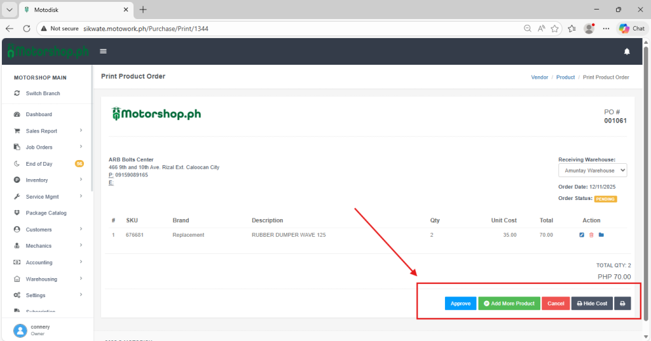Viewport: 651px width, 341px height.
Task: Click the browser address bar
Action: pyautogui.click(x=286, y=29)
